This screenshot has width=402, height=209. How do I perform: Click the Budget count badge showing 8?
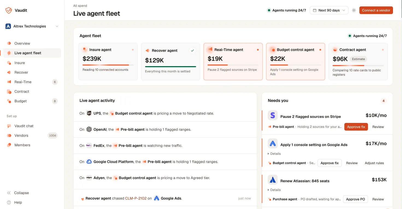[55, 101]
